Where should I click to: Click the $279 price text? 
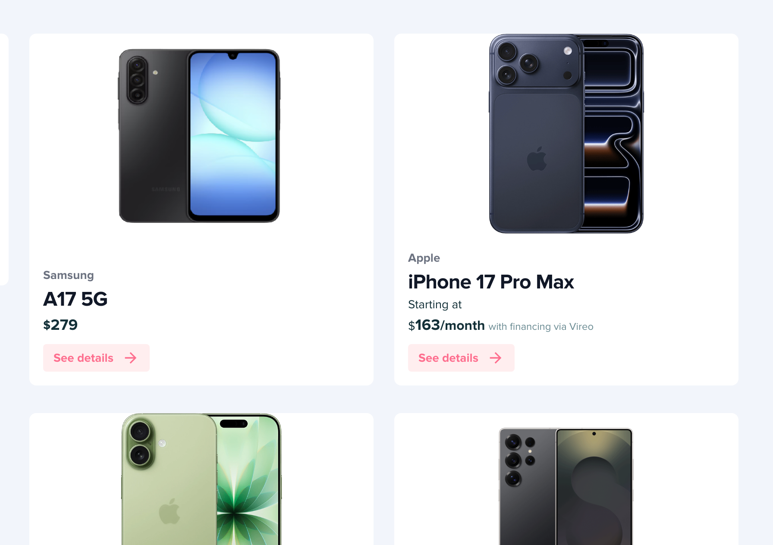click(x=60, y=325)
